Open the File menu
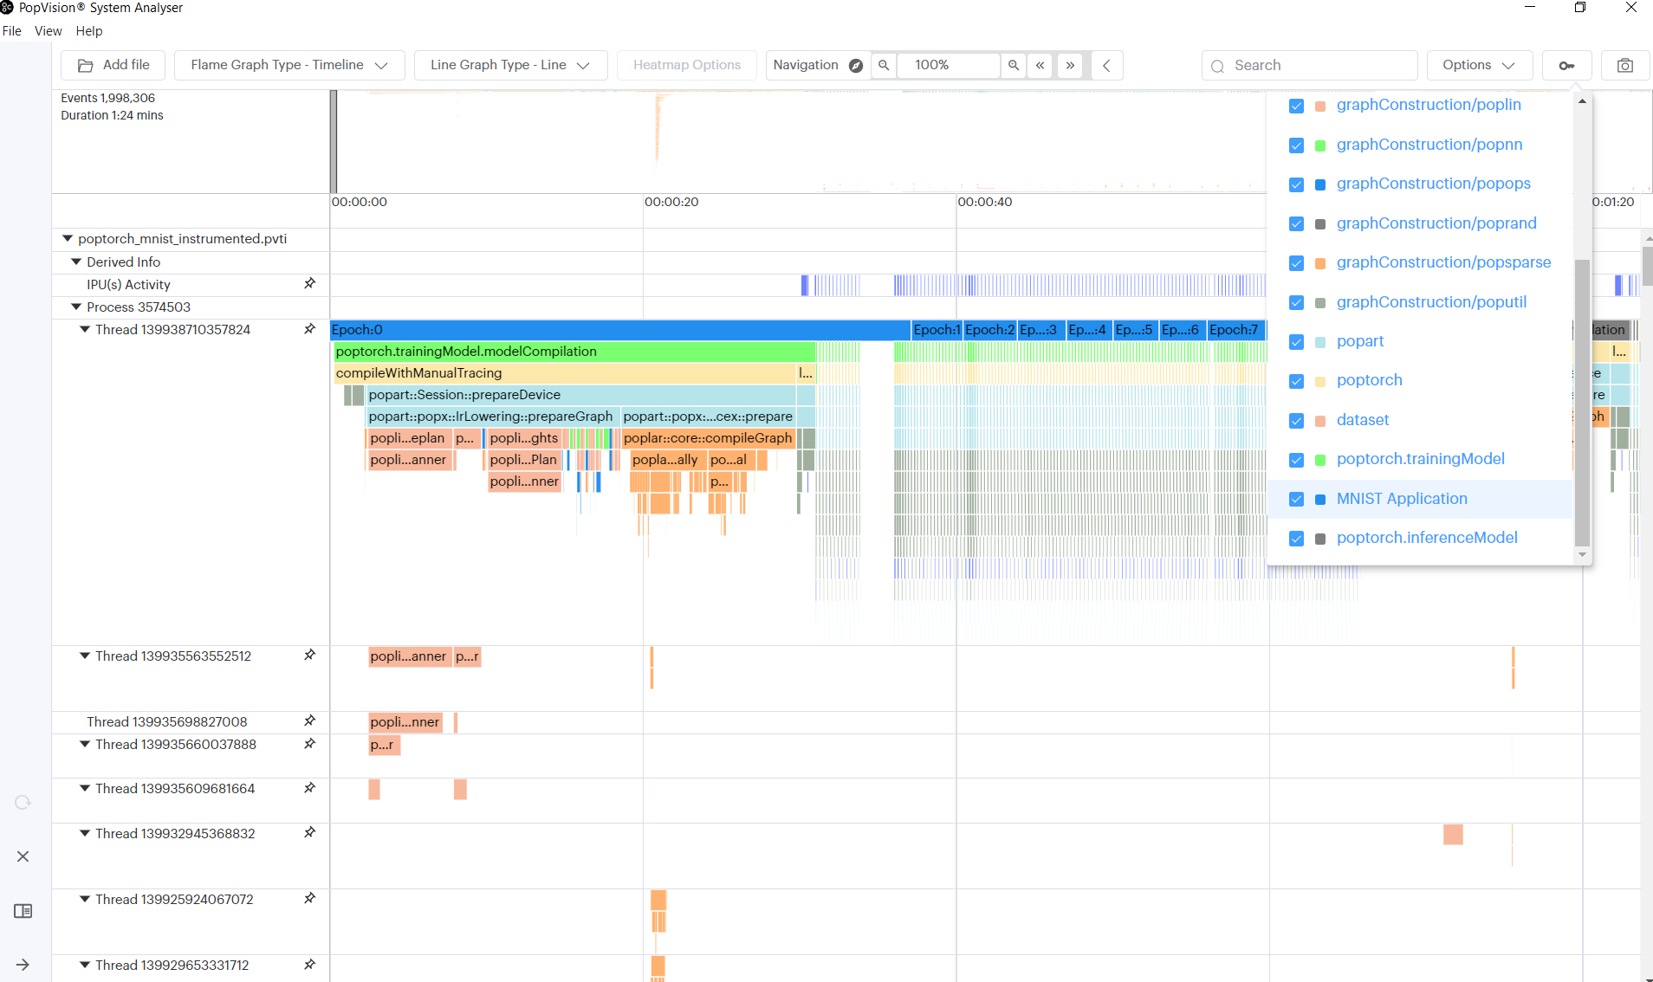 [x=12, y=31]
